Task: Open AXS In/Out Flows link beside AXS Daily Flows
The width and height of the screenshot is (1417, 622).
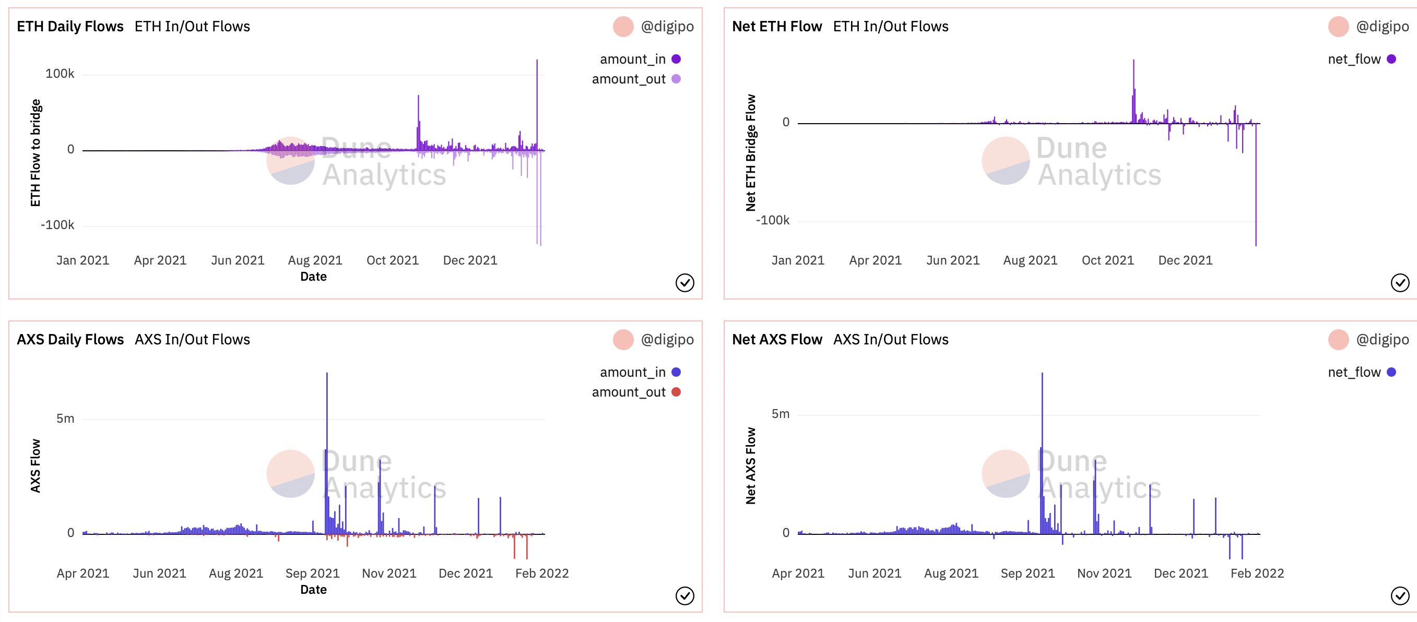Action: [192, 339]
